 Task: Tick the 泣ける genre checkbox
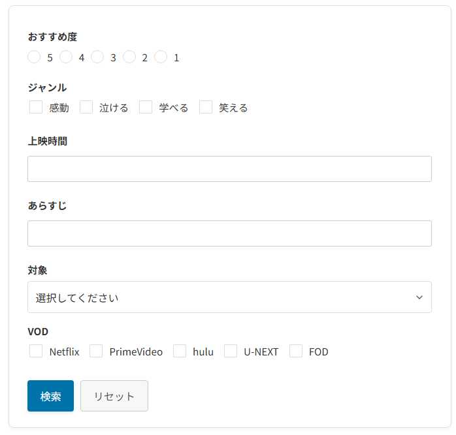(x=86, y=107)
